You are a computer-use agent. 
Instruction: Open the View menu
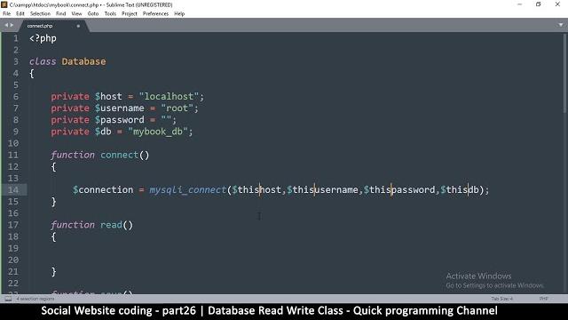(77, 14)
